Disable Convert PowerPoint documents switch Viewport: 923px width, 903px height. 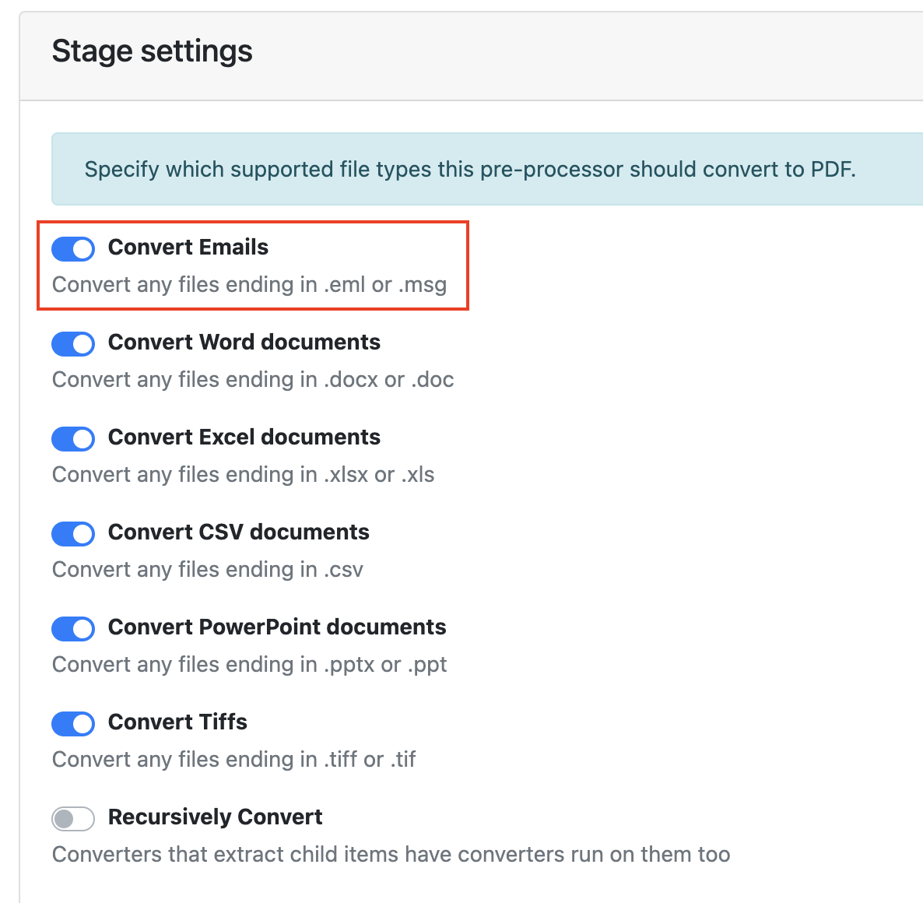73,629
